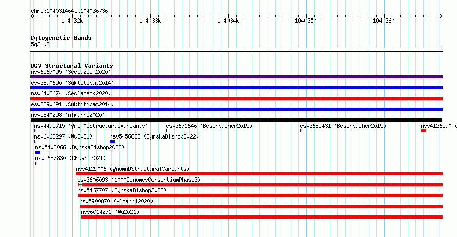Click the DGV Structural Variants track title
The width and height of the screenshot is (457, 237).
(x=72, y=66)
